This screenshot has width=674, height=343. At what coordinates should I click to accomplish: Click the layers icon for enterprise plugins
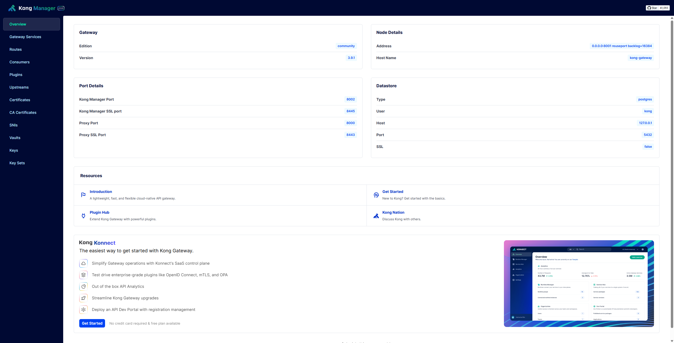(83, 275)
